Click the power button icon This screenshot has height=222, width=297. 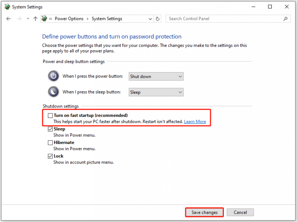coord(53,76)
